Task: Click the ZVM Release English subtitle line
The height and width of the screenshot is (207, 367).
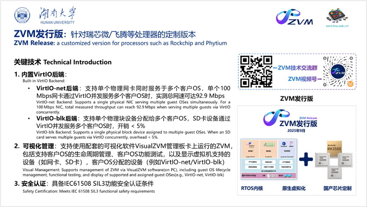Action: point(120,43)
